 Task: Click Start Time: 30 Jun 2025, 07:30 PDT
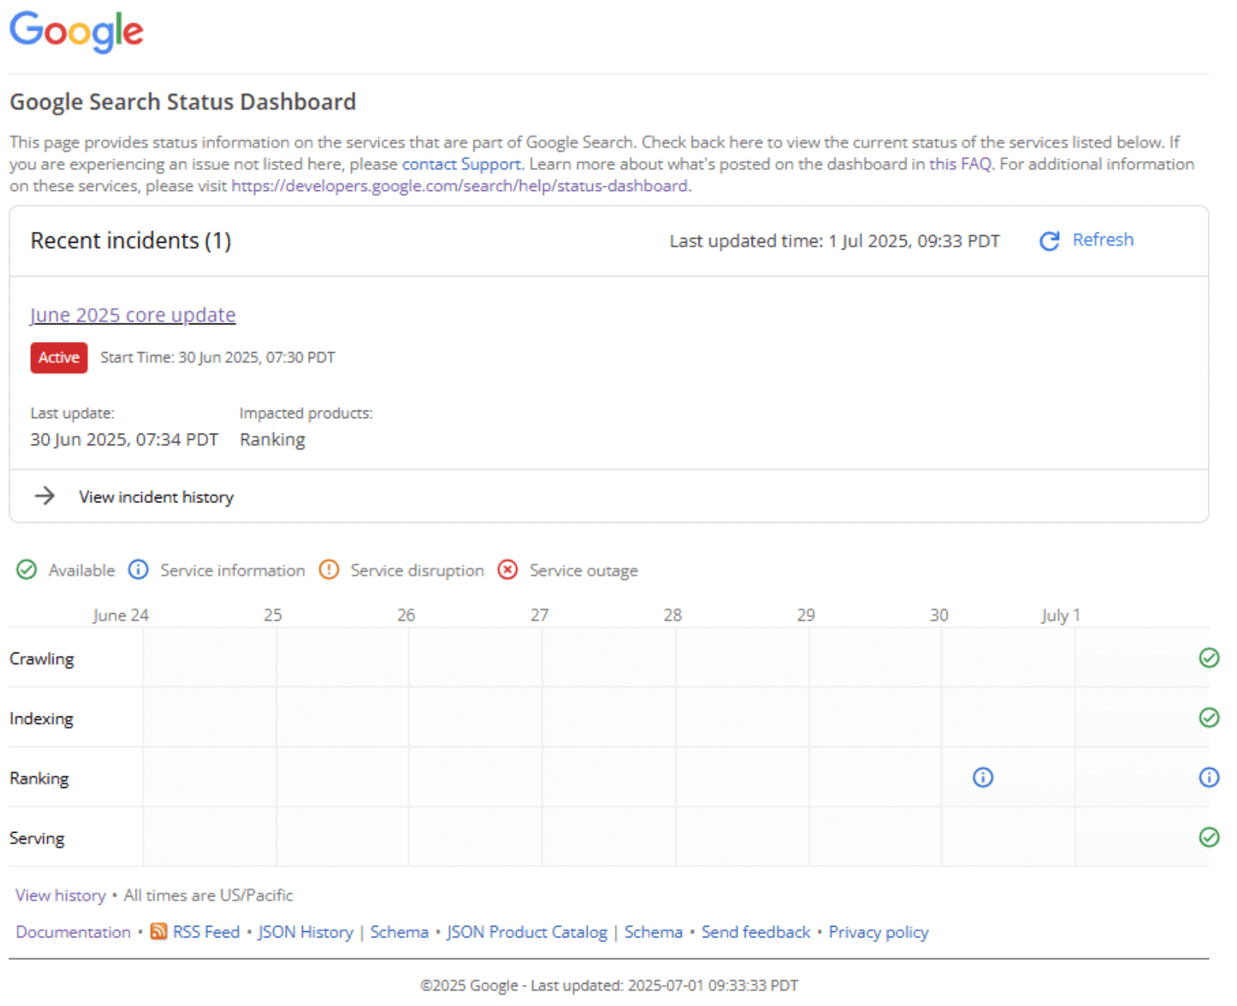217,357
